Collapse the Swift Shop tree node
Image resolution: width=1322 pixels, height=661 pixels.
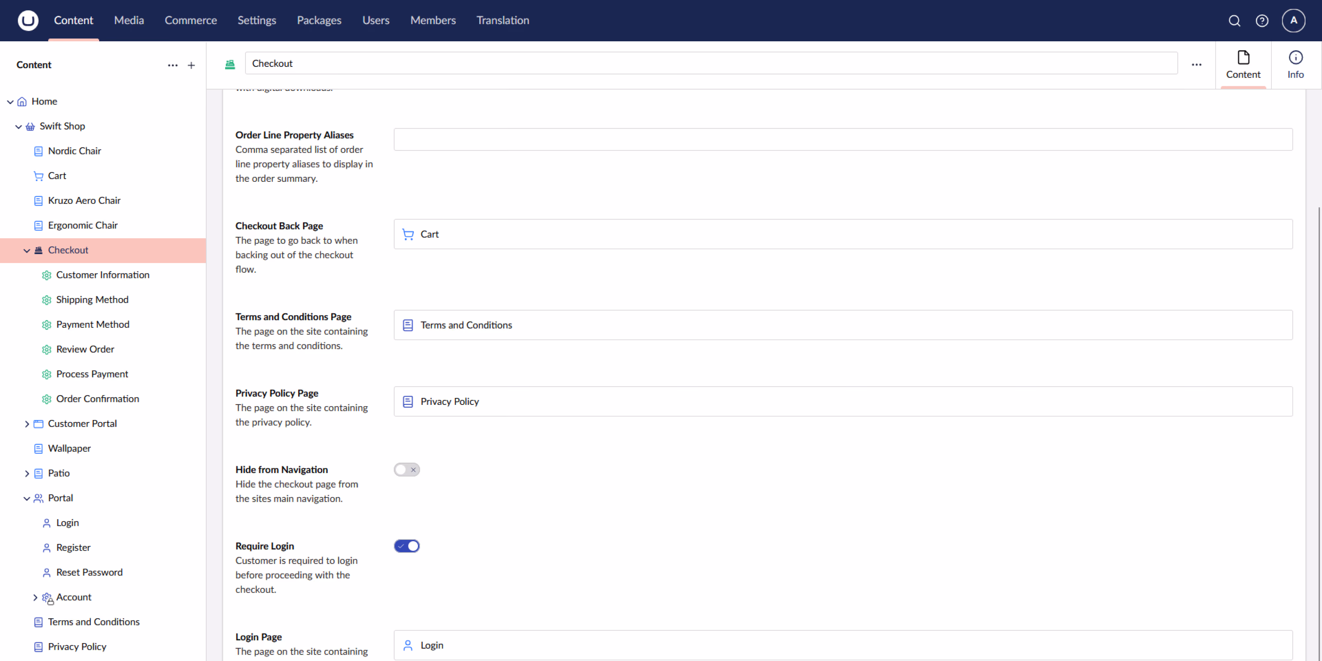(19, 126)
